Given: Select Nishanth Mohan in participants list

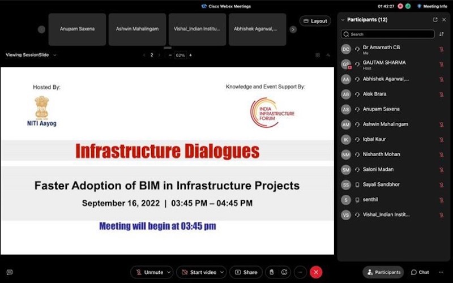Looking at the screenshot, I should pyautogui.click(x=393, y=155).
